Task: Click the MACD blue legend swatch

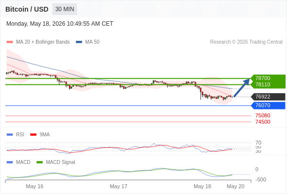Action: [10, 162]
